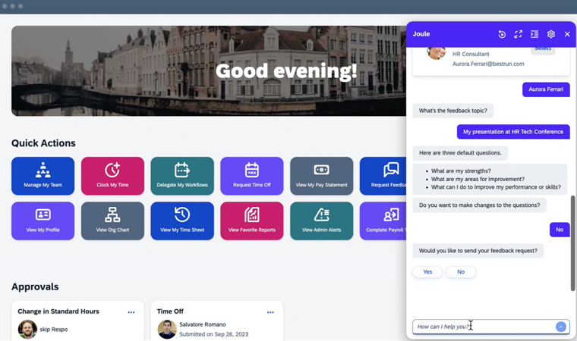Open View My Time Sheet tile

(182, 221)
